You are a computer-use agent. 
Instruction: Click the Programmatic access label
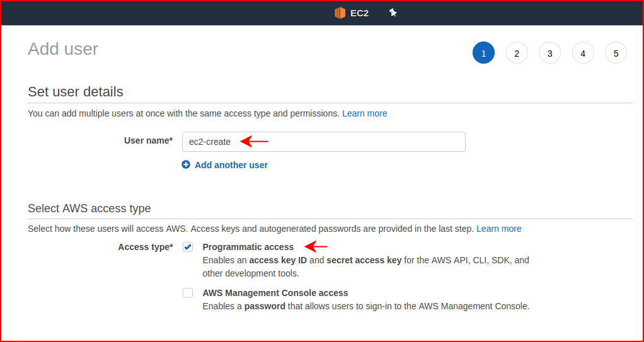248,247
